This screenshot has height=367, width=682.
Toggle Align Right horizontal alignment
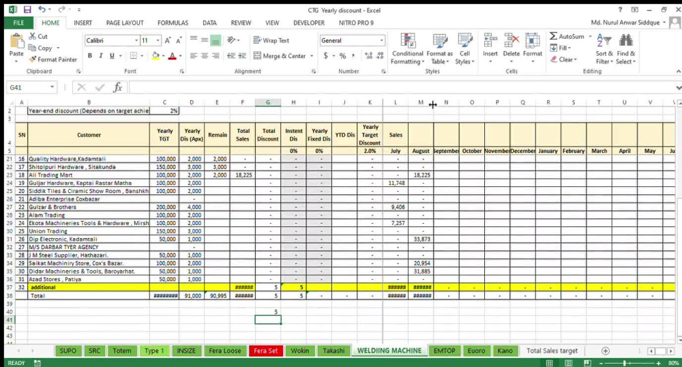[216, 56]
